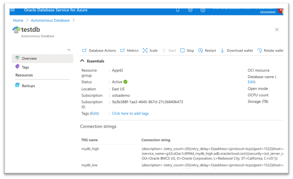This screenshot has height=179, width=293.
Task: Edit tags link next to Tags
Action: click(x=94, y=113)
